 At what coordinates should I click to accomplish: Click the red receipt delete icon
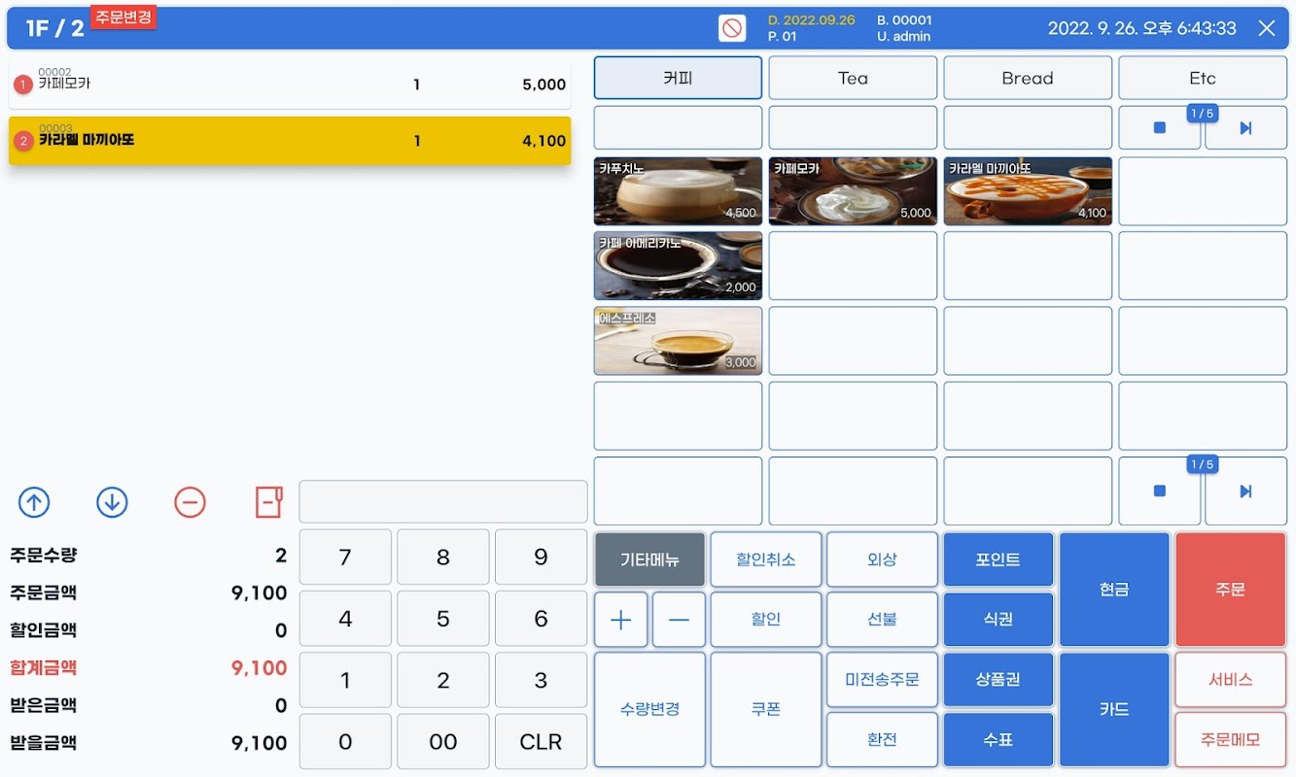(x=268, y=502)
